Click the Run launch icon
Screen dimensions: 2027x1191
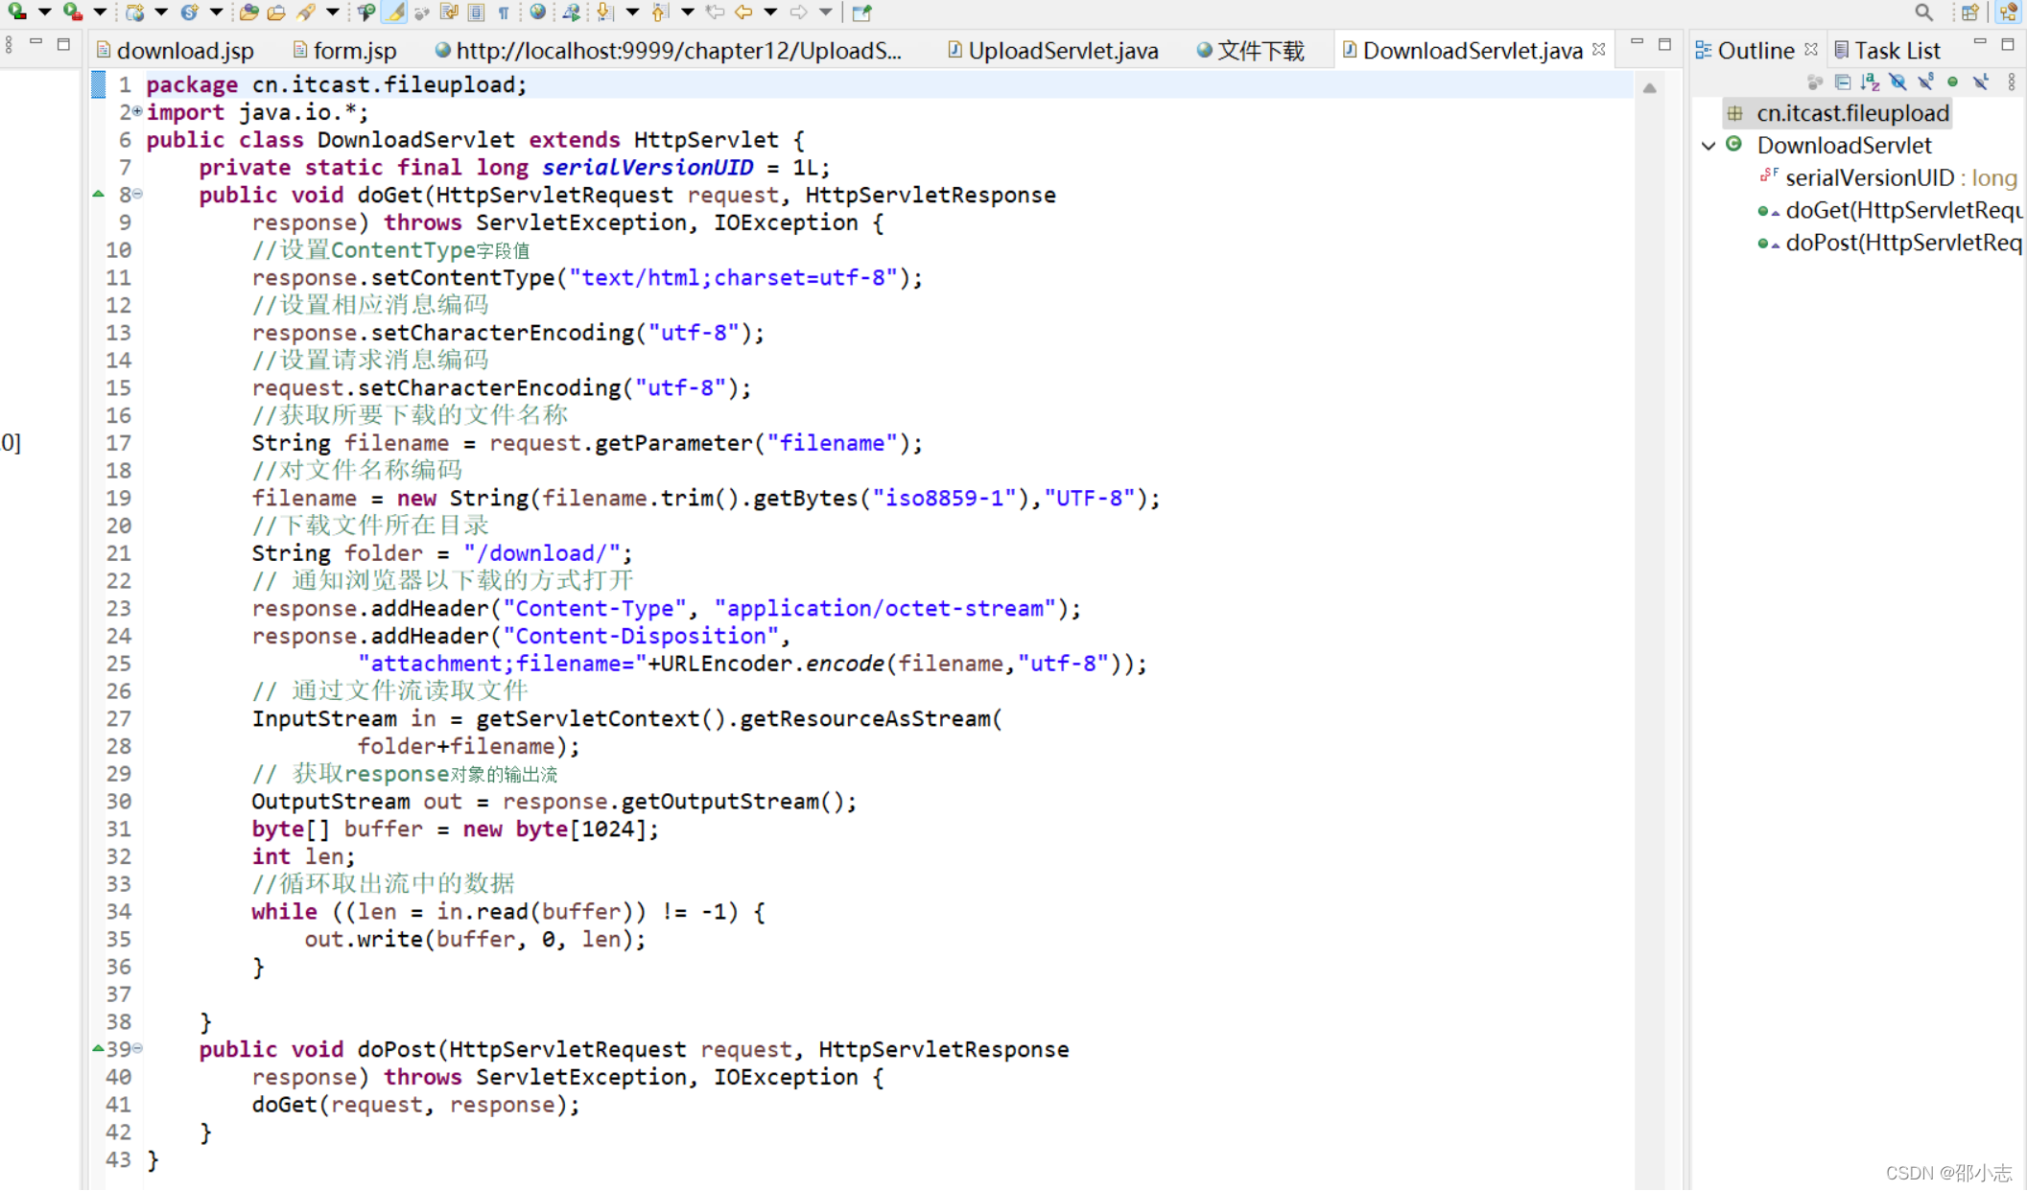[17, 12]
